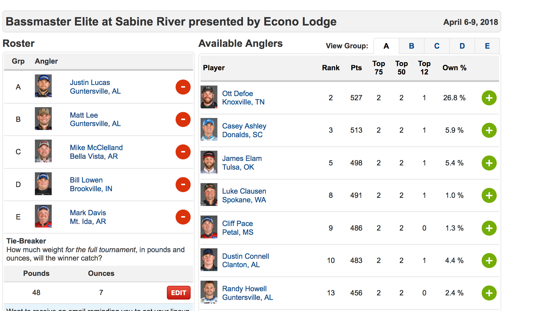The image size is (537, 311).
Task: Select the Group D tab
Action: click(462, 46)
